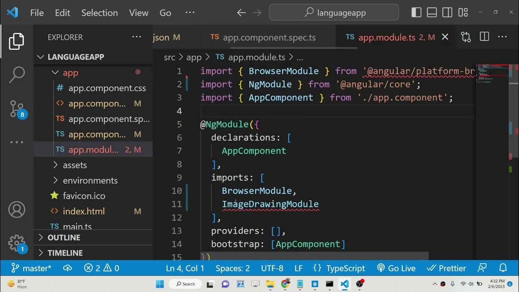Open the Accounts icon in activity bar
This screenshot has height=292, width=519.
point(17,210)
